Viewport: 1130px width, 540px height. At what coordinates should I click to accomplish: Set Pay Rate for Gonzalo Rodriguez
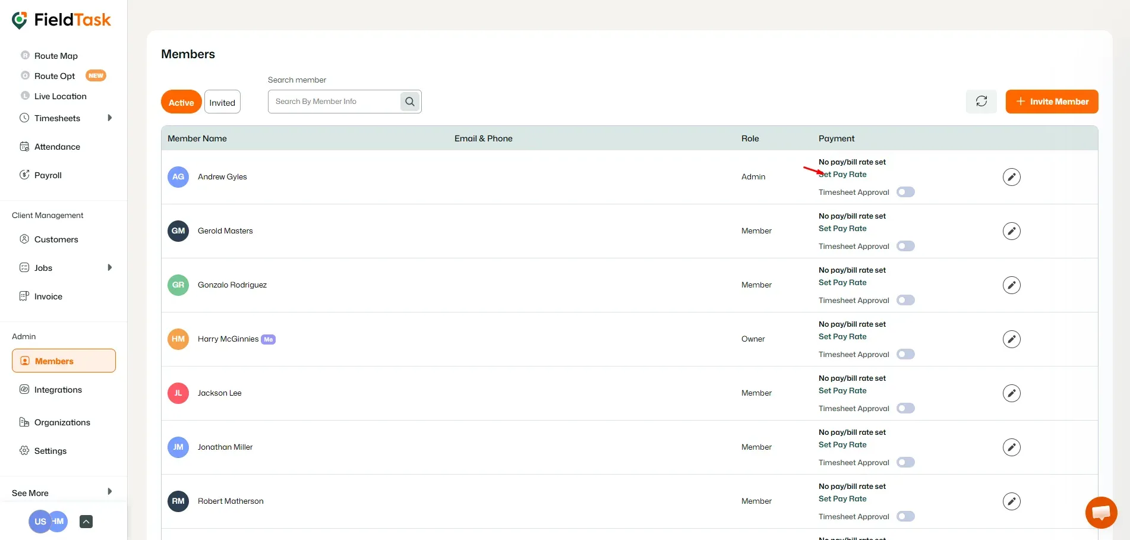[x=842, y=282]
